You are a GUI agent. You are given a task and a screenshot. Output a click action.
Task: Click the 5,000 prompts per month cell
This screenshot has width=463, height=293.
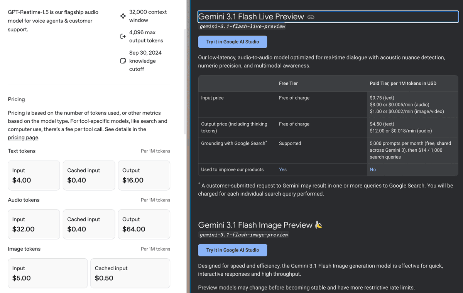pyautogui.click(x=411, y=150)
